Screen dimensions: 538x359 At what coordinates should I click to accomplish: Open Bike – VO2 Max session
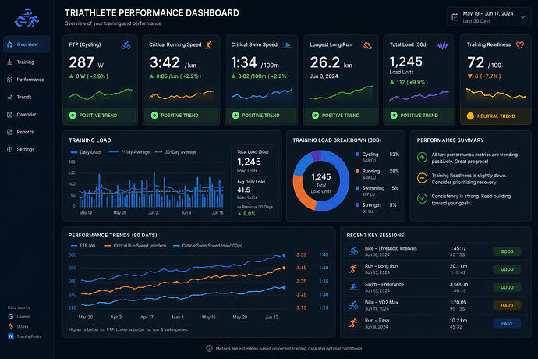[x=435, y=305]
